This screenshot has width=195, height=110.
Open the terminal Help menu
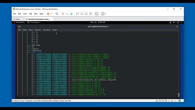coord(55,30)
